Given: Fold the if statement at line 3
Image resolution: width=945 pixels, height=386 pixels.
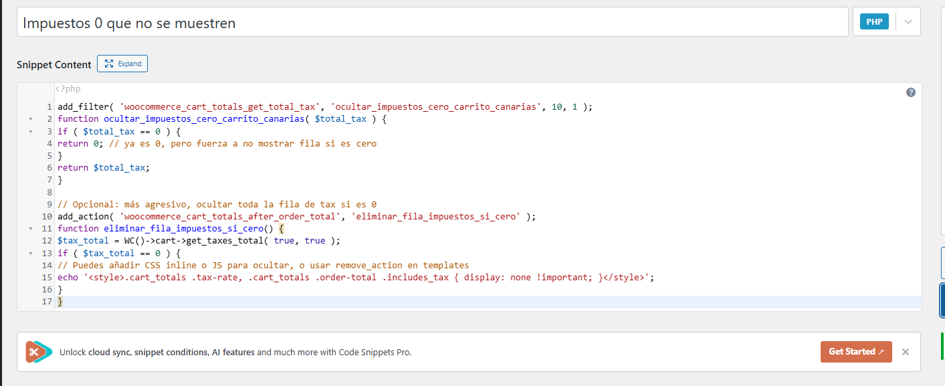Looking at the screenshot, I should [x=30, y=132].
